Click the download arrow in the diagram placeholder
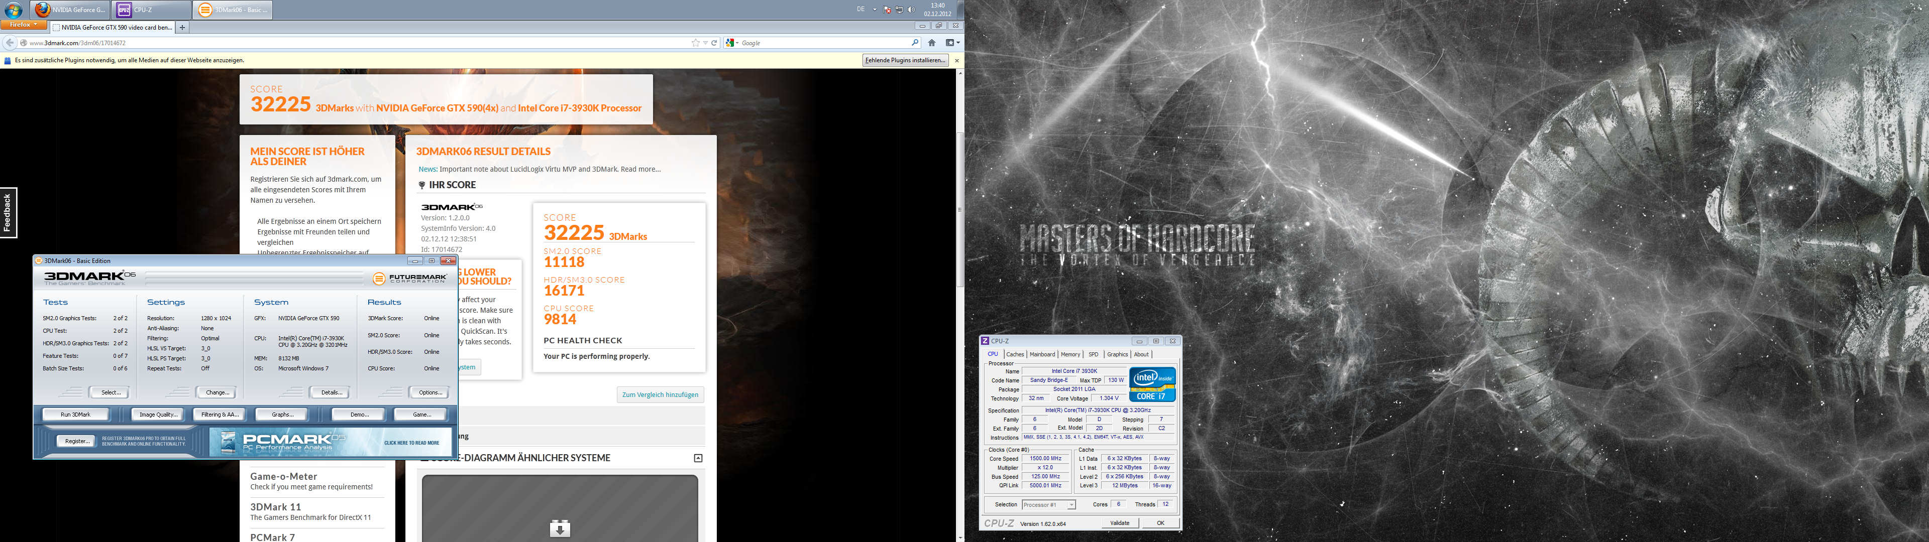The image size is (1929, 542). click(x=560, y=528)
